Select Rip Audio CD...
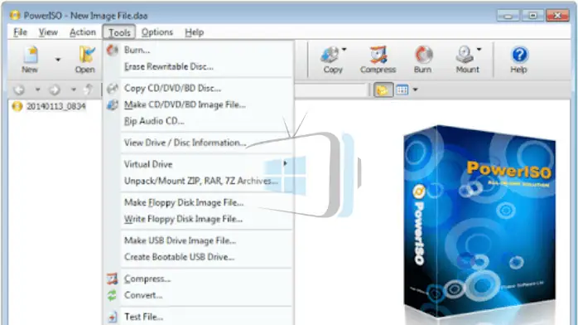 pos(199,121)
